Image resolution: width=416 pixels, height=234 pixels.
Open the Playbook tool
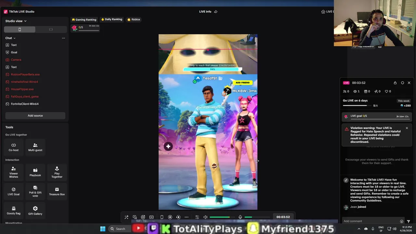click(35, 172)
